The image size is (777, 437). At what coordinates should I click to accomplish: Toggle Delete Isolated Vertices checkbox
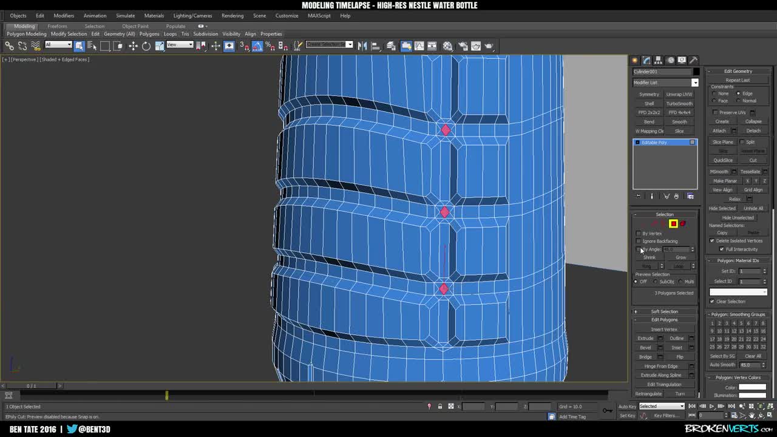click(712, 241)
